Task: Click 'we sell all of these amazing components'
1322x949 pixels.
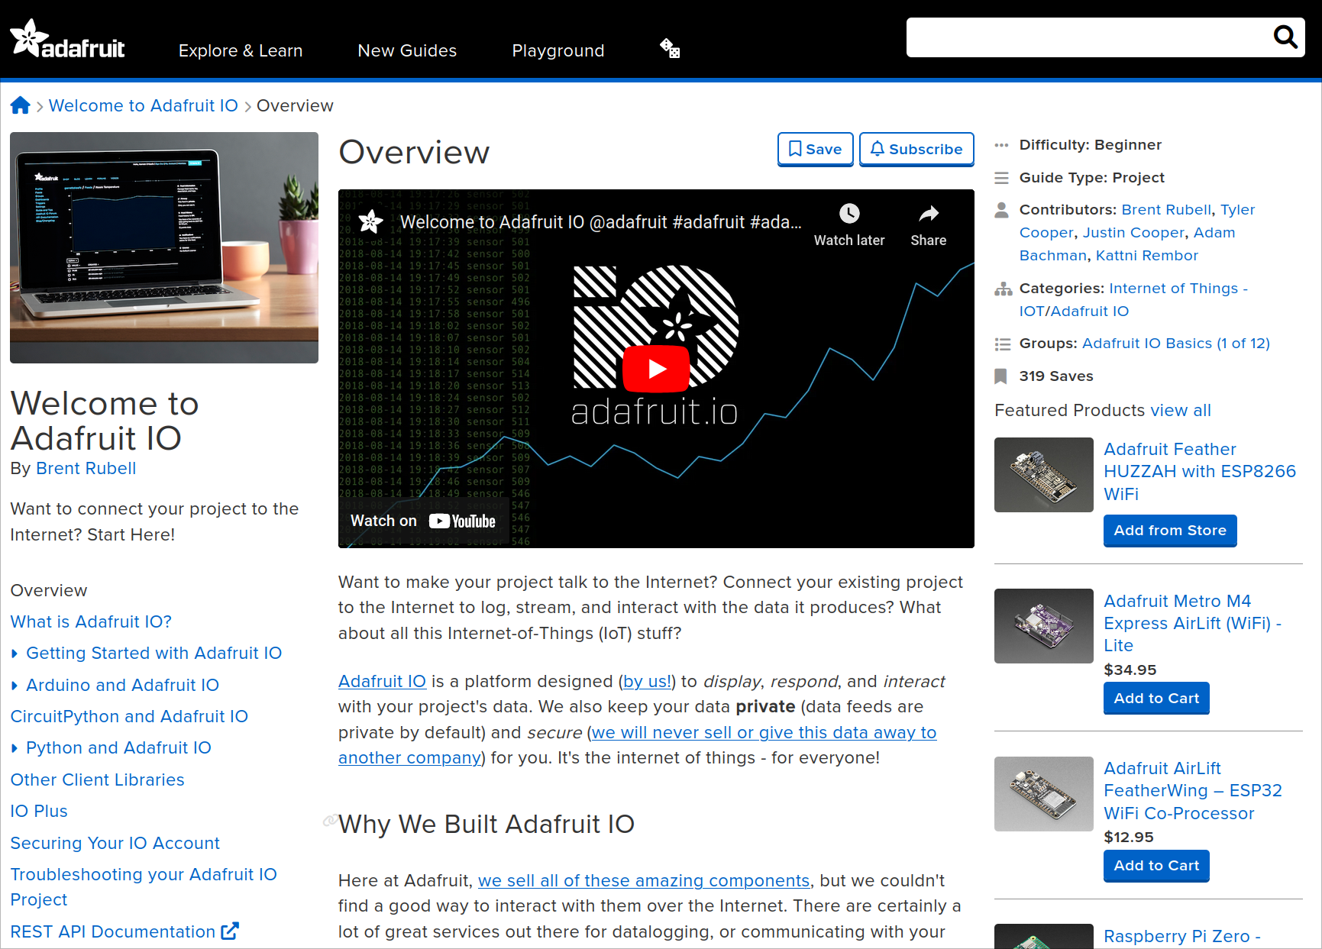Action: [x=643, y=880]
